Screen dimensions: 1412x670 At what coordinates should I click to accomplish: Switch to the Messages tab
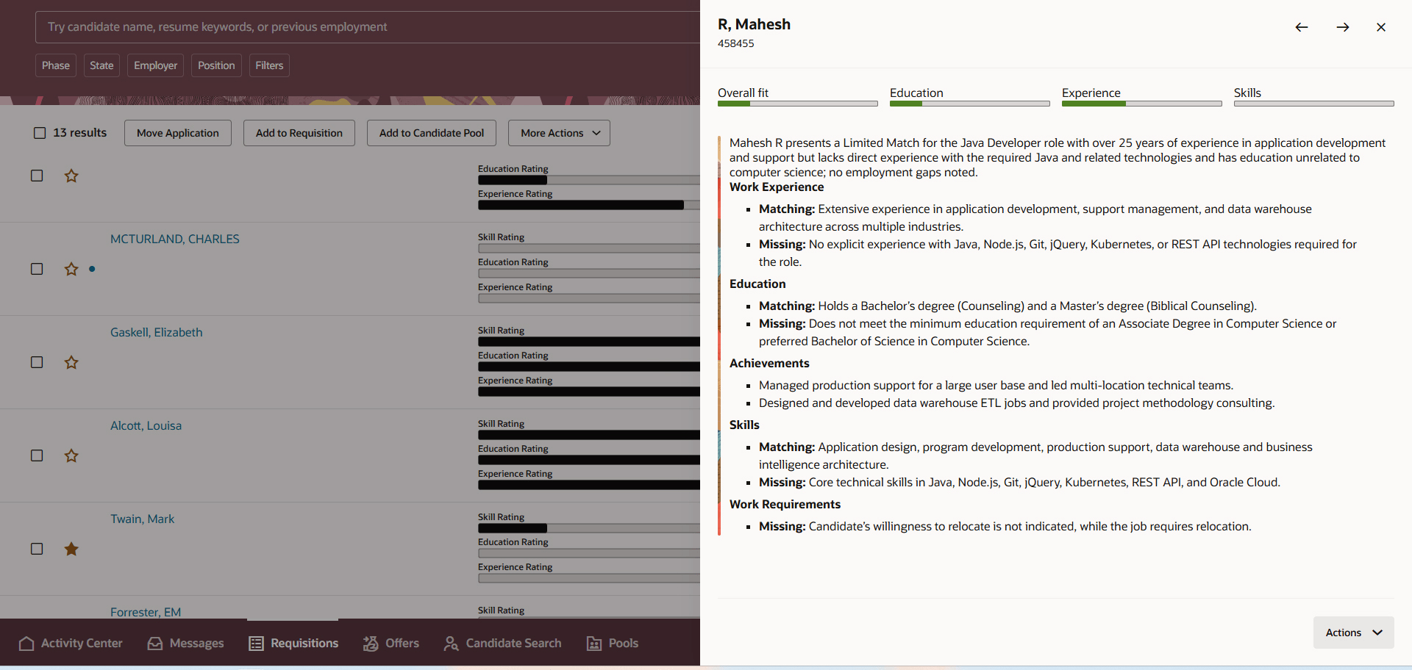(185, 644)
